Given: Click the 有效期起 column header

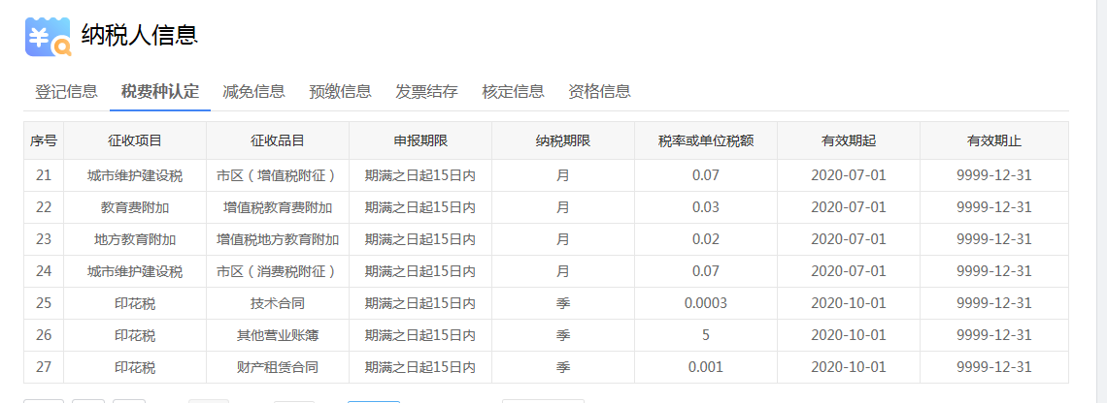Looking at the screenshot, I should click(849, 141).
